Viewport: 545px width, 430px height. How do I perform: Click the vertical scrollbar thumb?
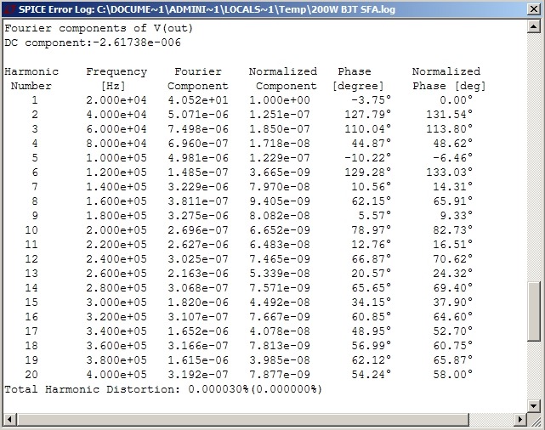(x=534, y=312)
